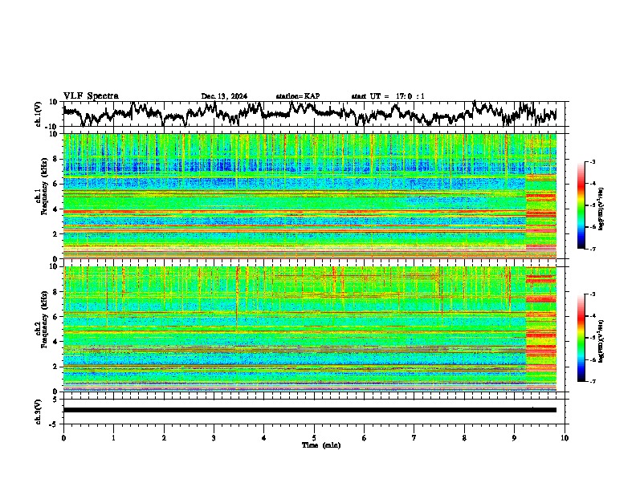Click the date 'Dec. 13, 2024'
Screen dimensions: 636x491
[224, 96]
